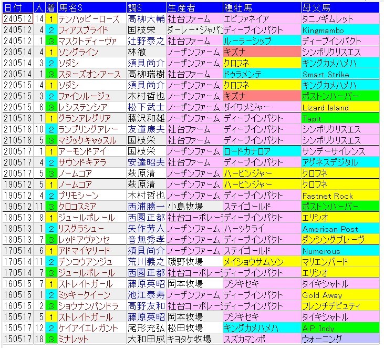Click trainer 辻野泰之
The image size is (384, 348).
146,41
